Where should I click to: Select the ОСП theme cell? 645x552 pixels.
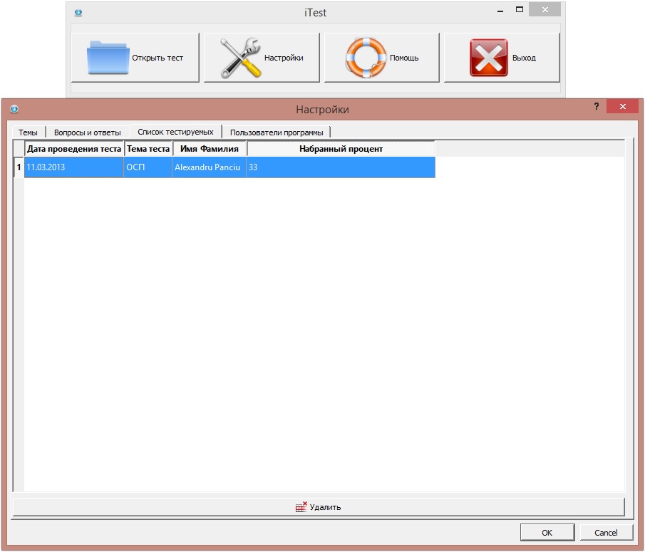tap(148, 167)
